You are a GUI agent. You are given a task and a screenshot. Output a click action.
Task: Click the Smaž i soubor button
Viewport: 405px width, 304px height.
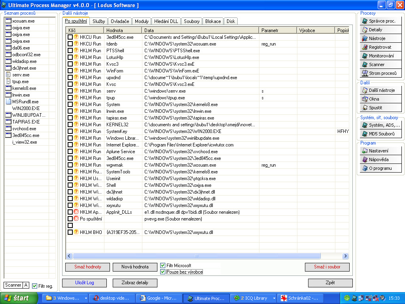point(327,267)
